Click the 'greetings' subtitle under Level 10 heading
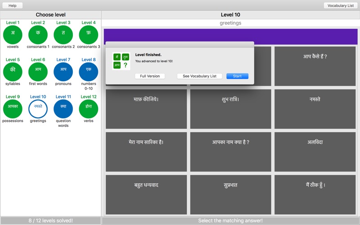The image size is (360, 225). [230, 23]
